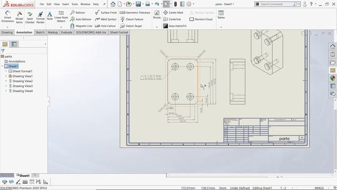Select the Sheet1 tab at bottom
The width and height of the screenshot is (337, 190).
pos(23,176)
